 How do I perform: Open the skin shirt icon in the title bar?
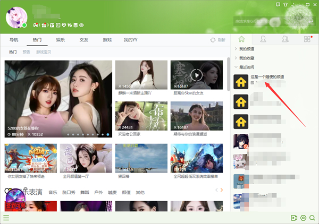click(x=286, y=4)
